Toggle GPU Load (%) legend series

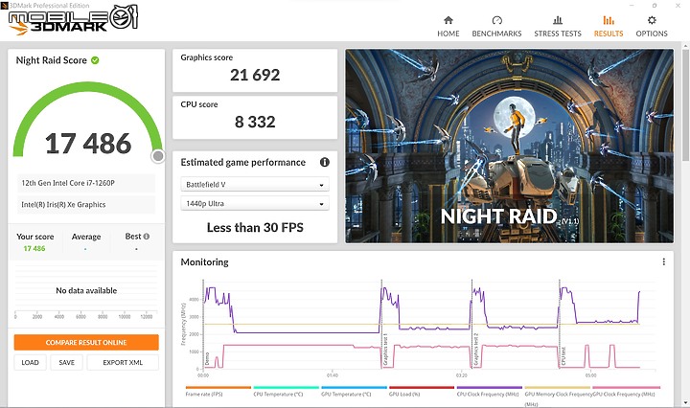pyautogui.click(x=422, y=392)
